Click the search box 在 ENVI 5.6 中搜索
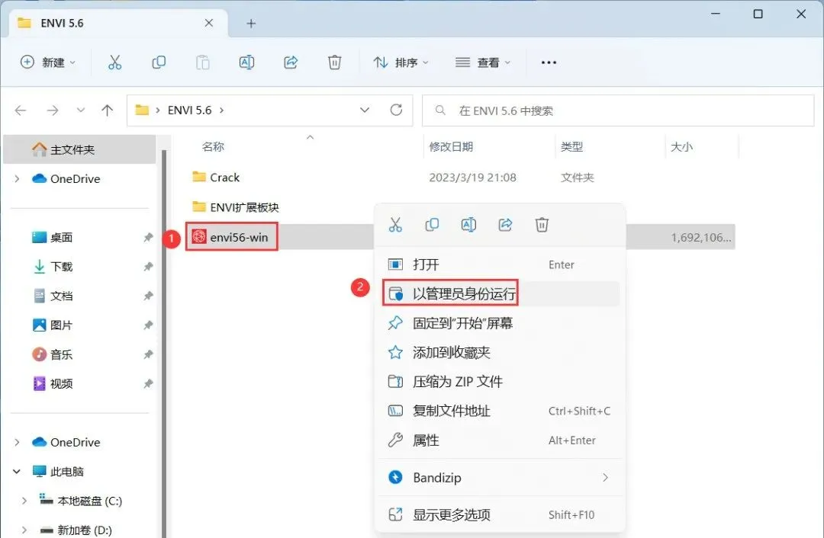This screenshot has height=538, width=824. 618,110
